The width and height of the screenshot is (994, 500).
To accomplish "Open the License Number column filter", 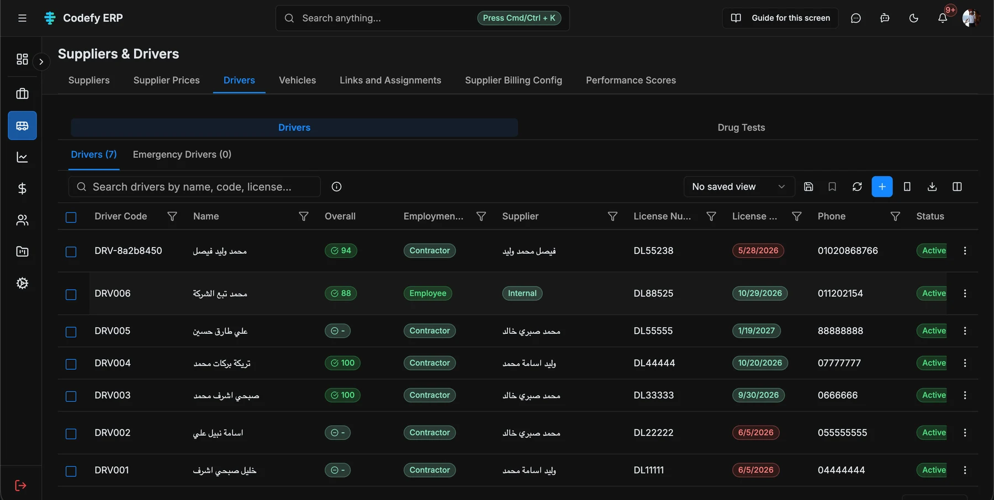I will pyautogui.click(x=711, y=216).
